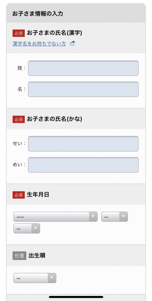
Task: Tap the home indicator bar at the bottom
Action: coord(76,297)
